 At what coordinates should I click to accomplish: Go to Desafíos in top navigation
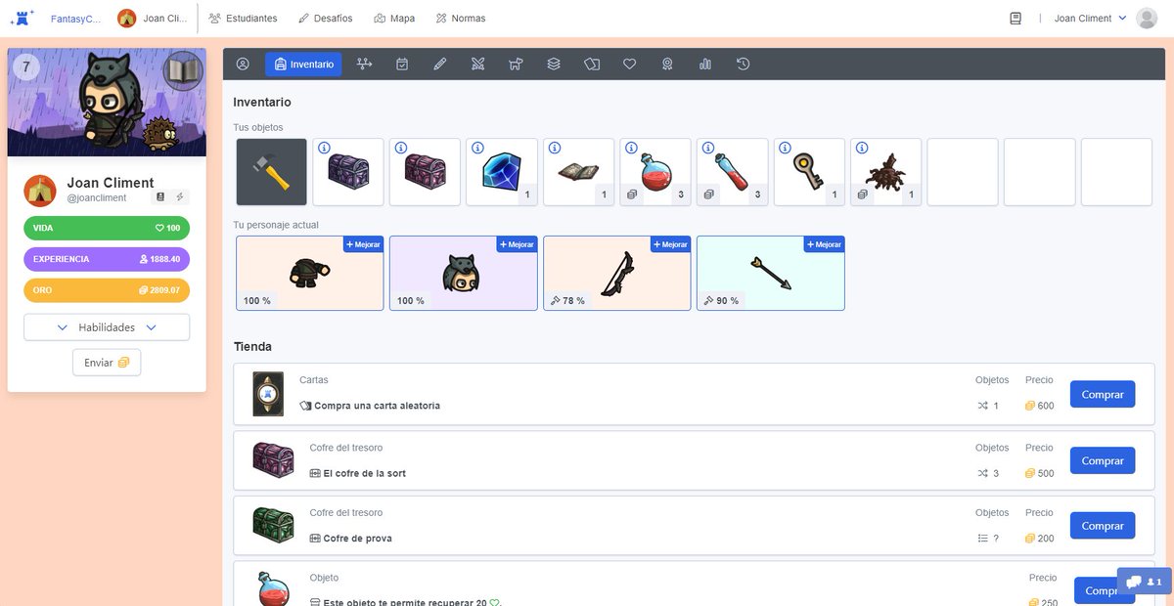[326, 19]
